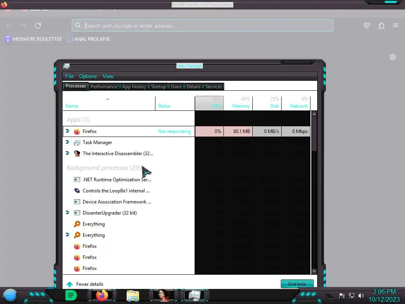
Task: Sort processes by Disk column
Action: click(267, 103)
